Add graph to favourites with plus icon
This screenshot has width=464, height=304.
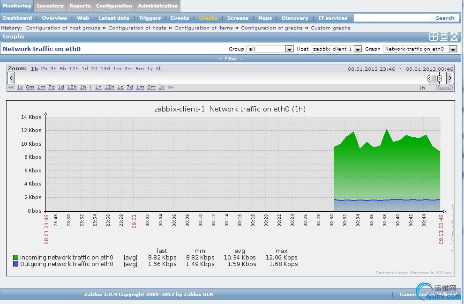434,37
